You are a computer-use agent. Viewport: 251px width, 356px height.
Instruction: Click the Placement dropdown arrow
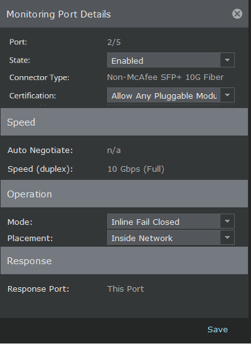point(227,238)
